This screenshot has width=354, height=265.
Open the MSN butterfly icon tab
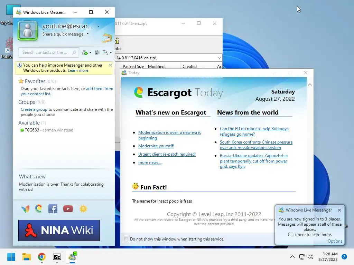coord(25,209)
